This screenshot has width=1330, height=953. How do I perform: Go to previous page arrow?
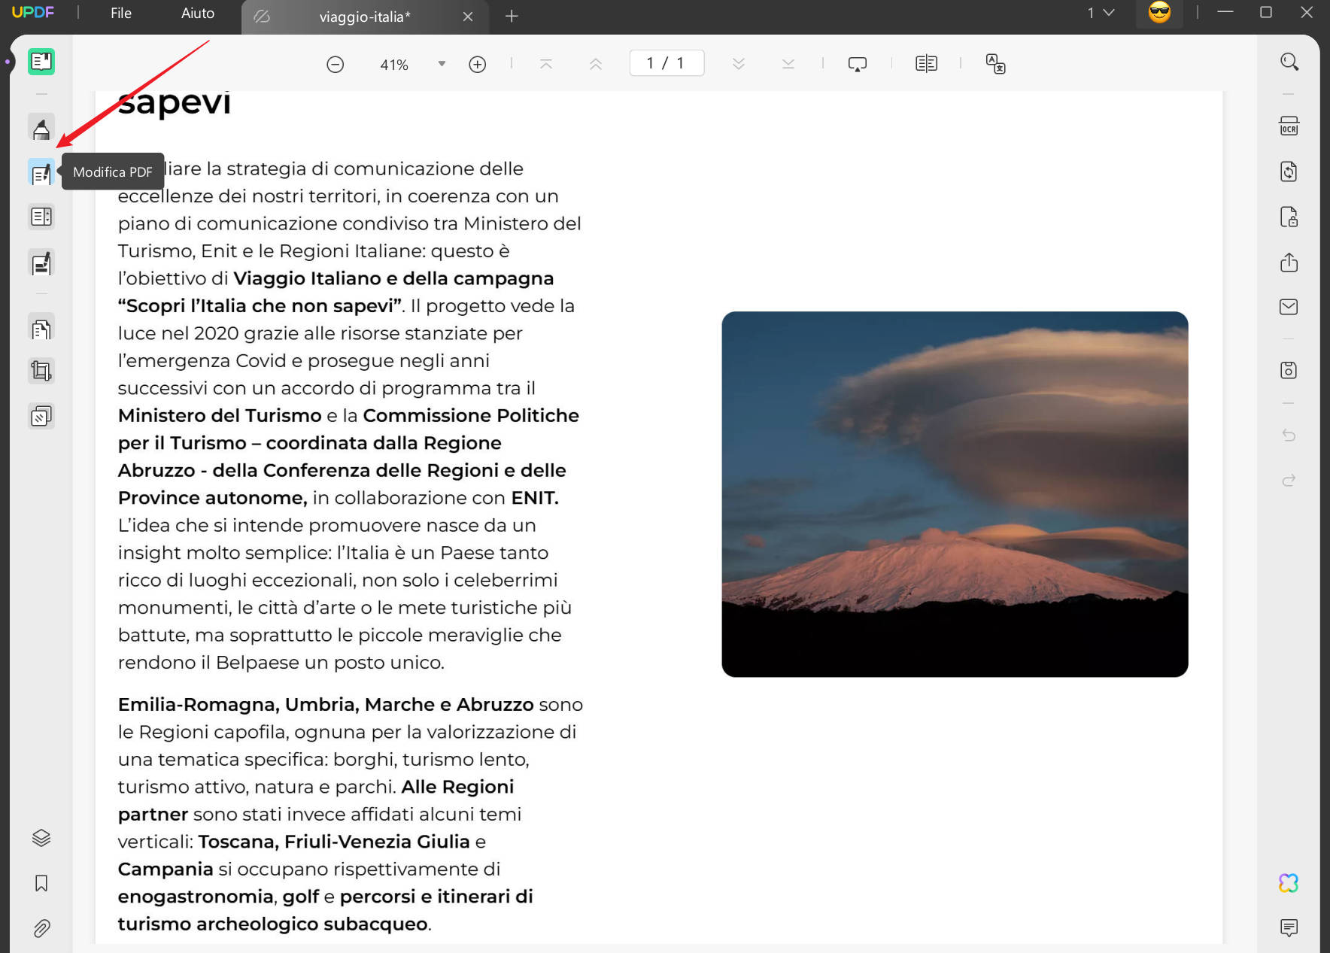[x=596, y=65]
